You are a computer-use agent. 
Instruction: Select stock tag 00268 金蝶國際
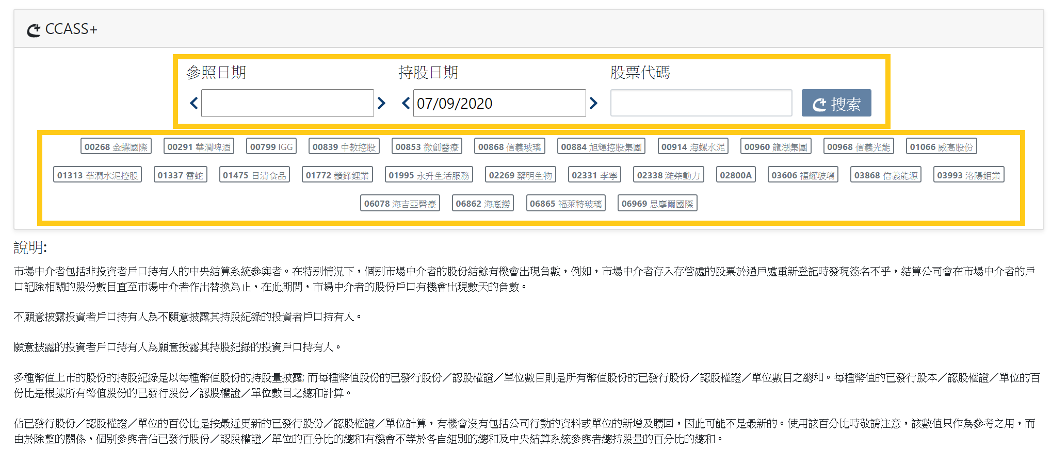point(116,147)
